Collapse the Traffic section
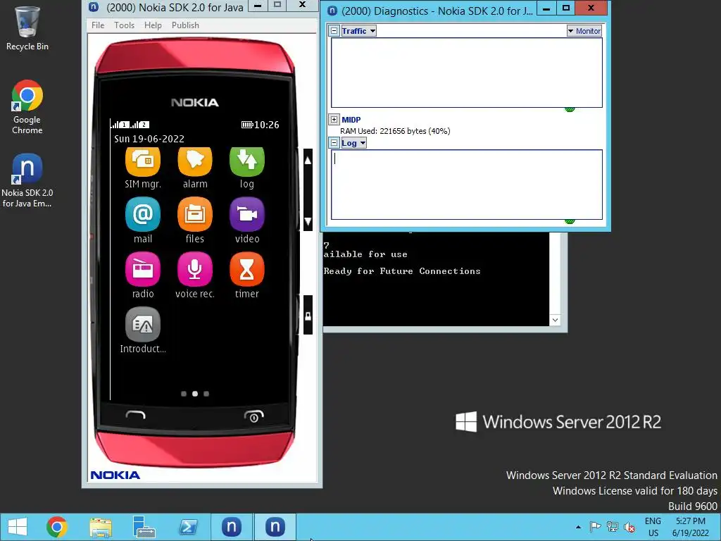Image resolution: width=721 pixels, height=541 pixels. 334,31
